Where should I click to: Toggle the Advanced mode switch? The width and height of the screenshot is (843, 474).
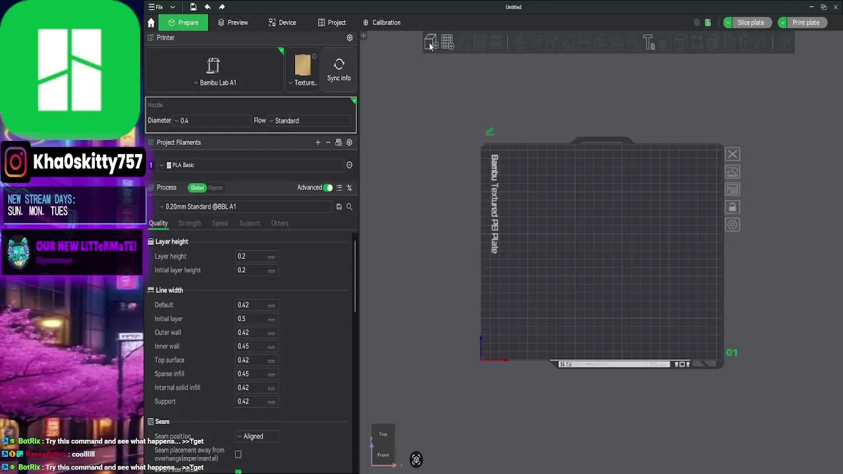(x=328, y=188)
